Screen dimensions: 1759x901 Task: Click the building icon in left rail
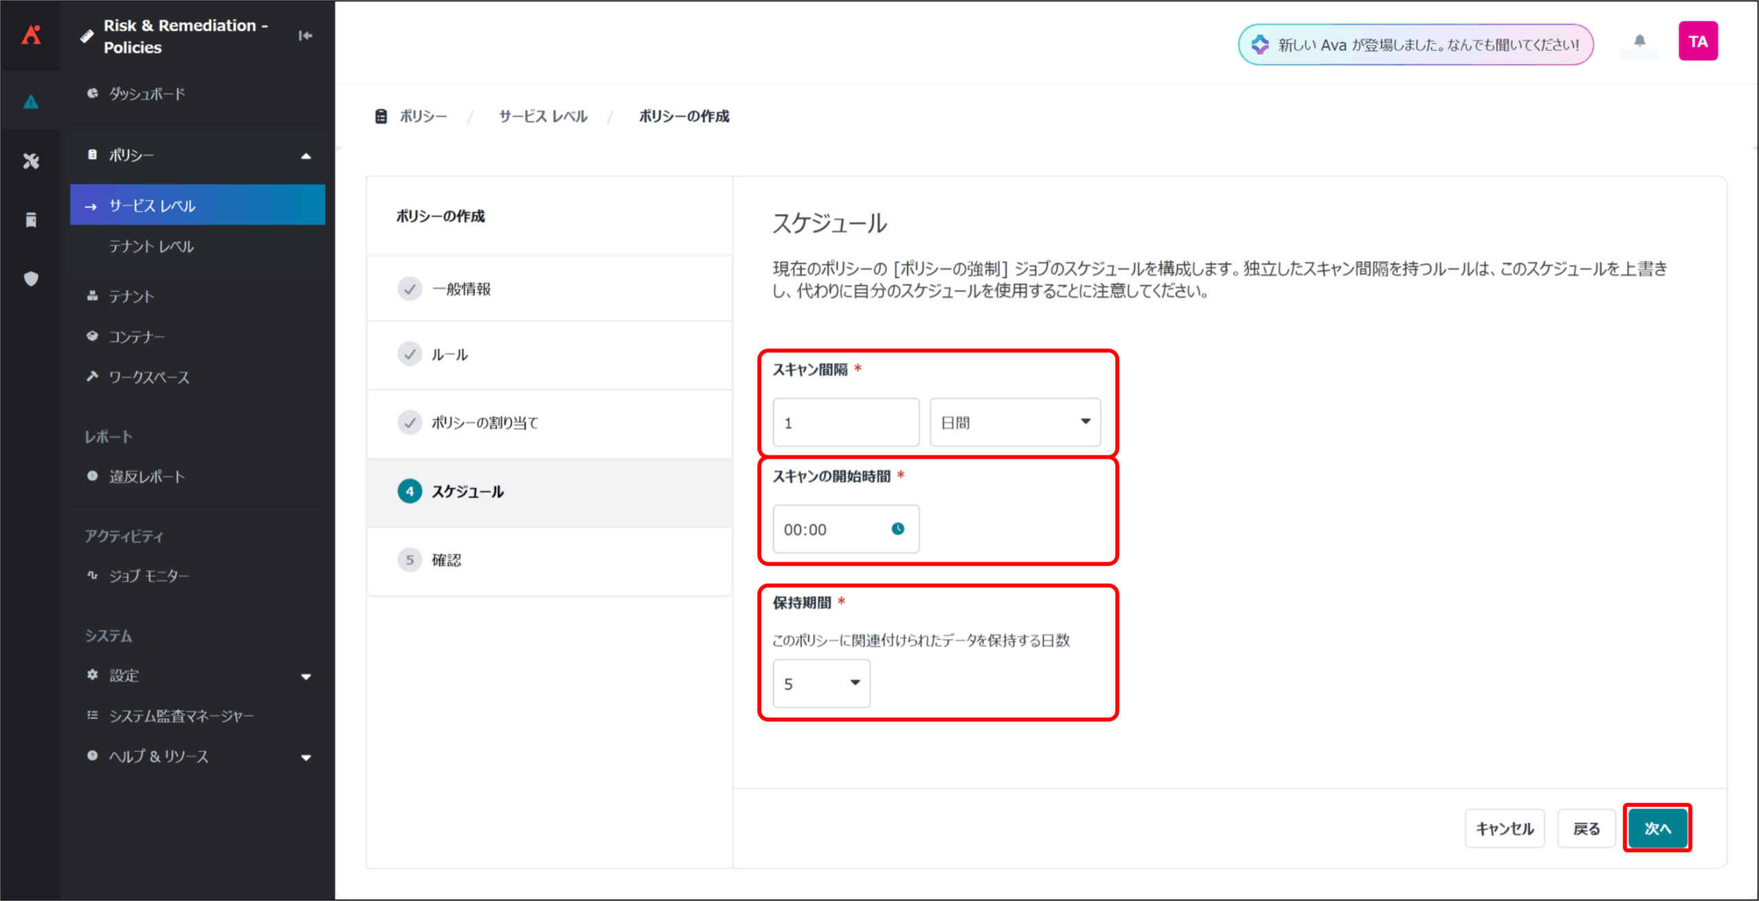[31, 220]
